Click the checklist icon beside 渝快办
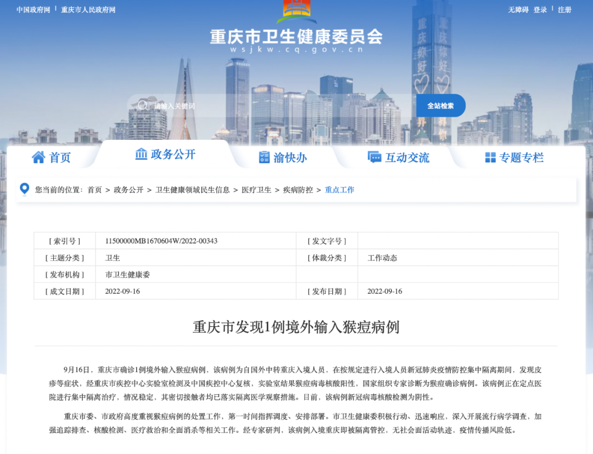This screenshot has width=593, height=454. [x=264, y=157]
